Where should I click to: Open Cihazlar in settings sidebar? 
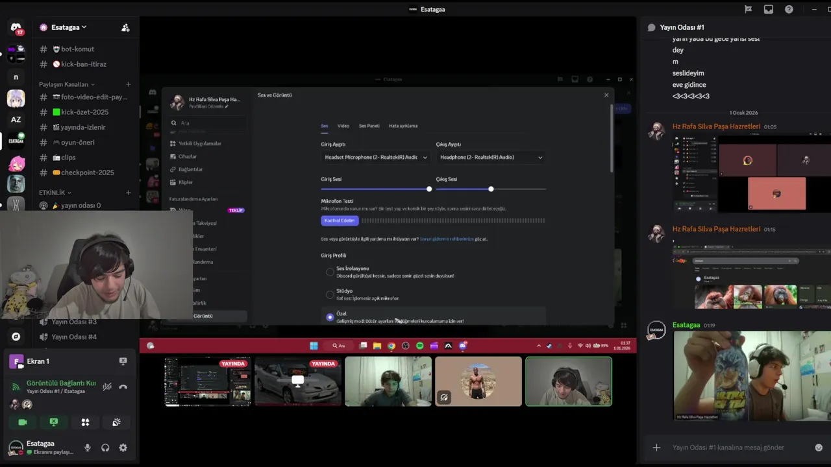click(188, 156)
